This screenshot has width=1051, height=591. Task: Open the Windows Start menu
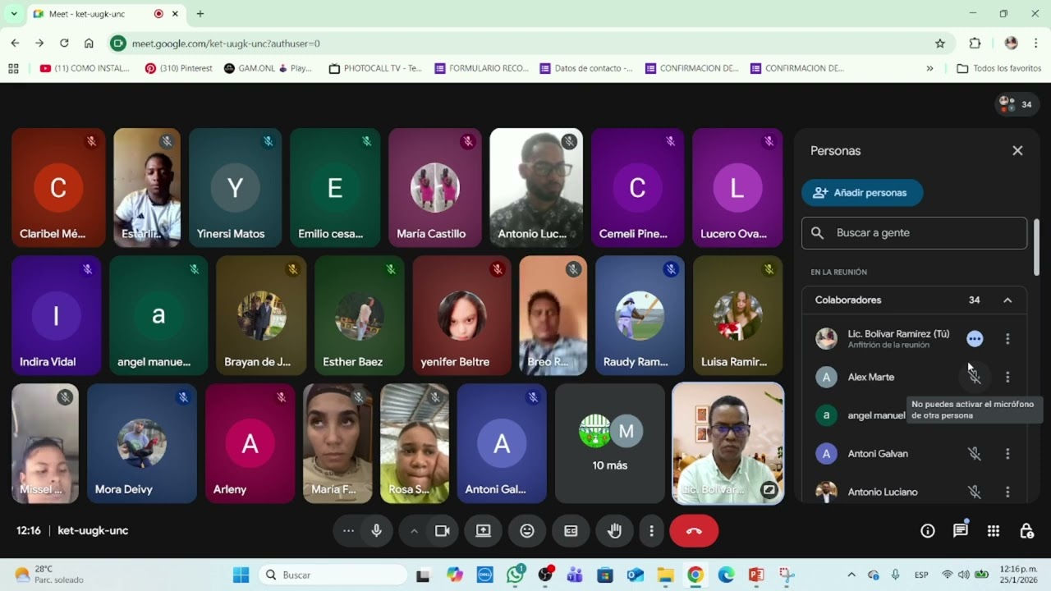coord(241,575)
